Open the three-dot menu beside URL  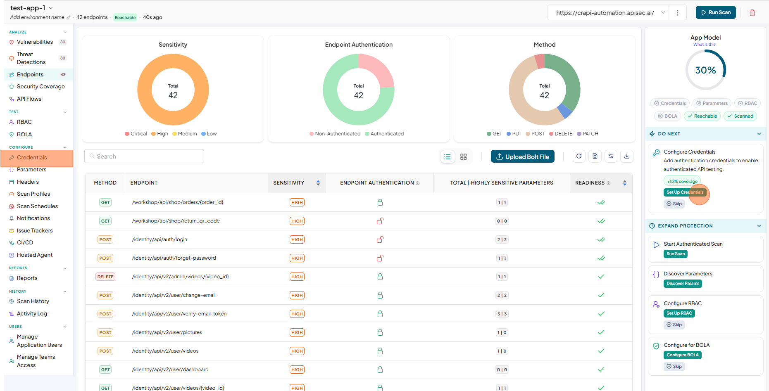click(678, 13)
